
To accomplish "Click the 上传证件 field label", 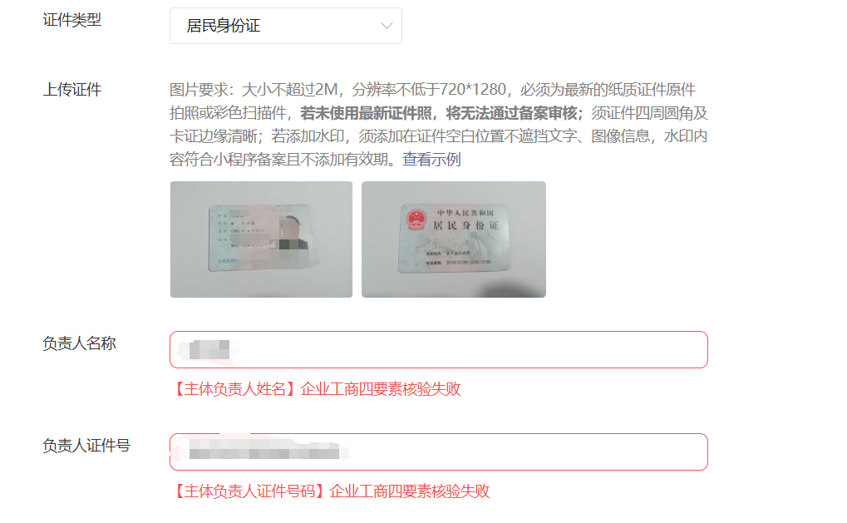I will (71, 89).
